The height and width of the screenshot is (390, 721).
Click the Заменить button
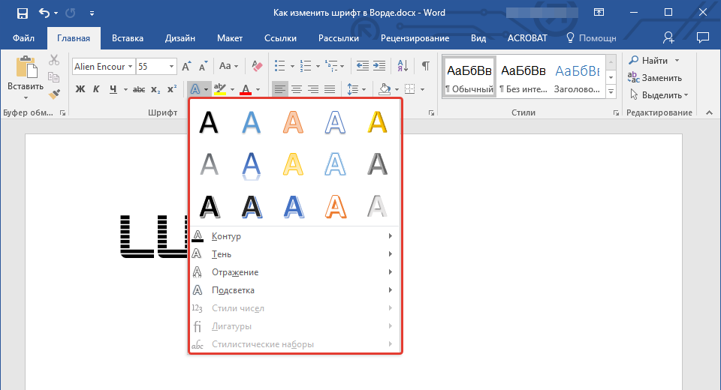tap(655, 77)
